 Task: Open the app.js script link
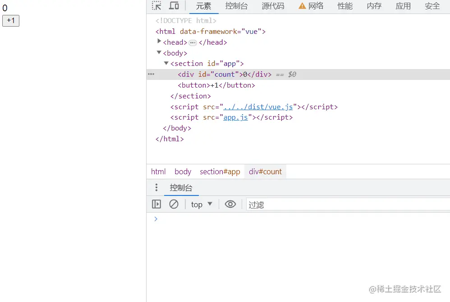click(x=236, y=117)
